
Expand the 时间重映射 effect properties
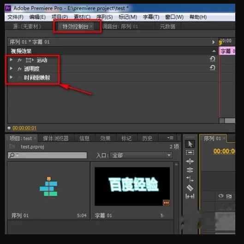[x=11, y=77]
